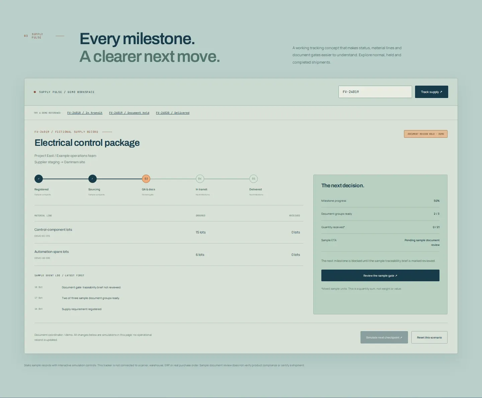Click Reset this scenario button

pos(429,337)
